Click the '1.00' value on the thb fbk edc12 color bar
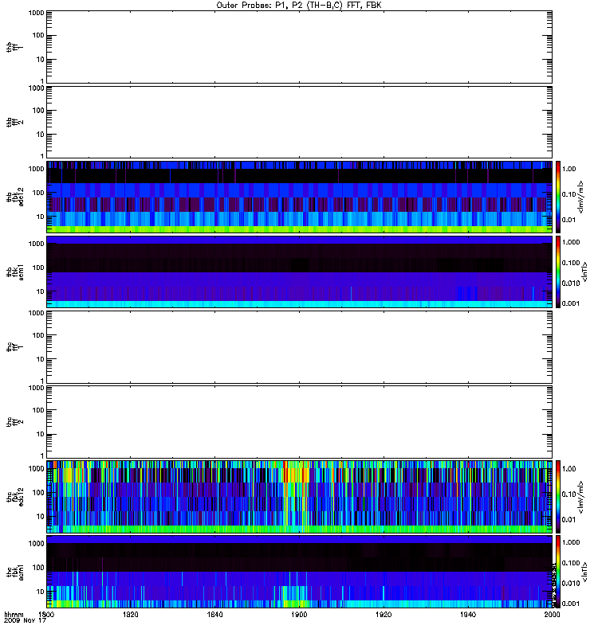Screen dimensions: 598x637 [x=568, y=169]
